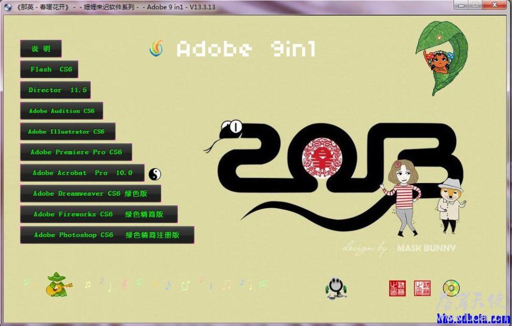
Task: Click the green frog mascot icon
Action: click(x=335, y=288)
